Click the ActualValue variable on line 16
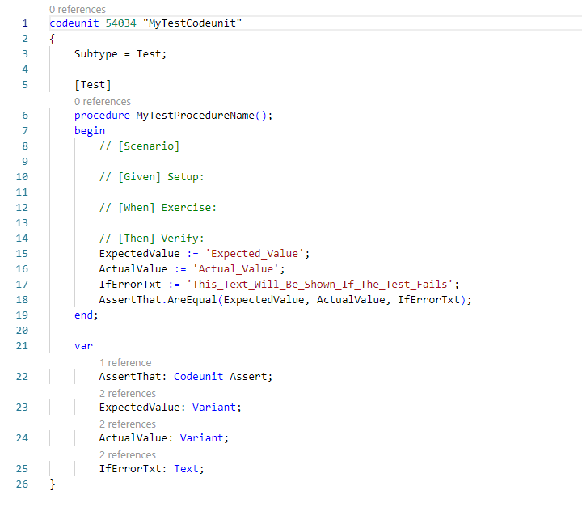 [133, 269]
